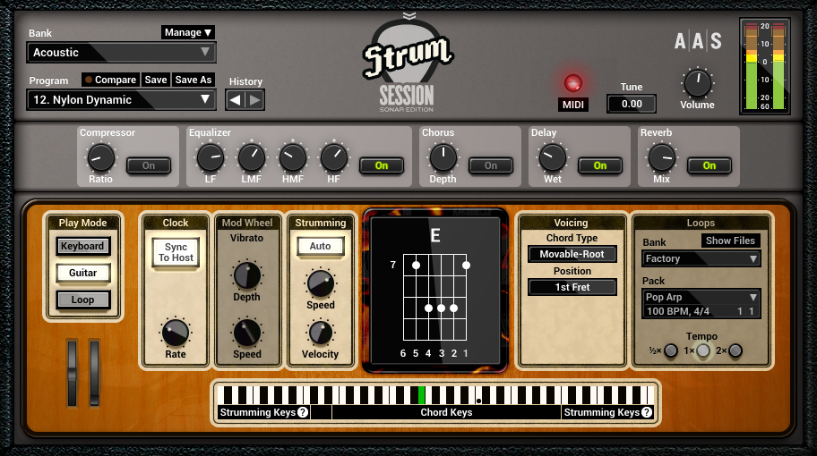Click the red MIDI indicator light
Screen dimensions: 817x456
point(573,82)
